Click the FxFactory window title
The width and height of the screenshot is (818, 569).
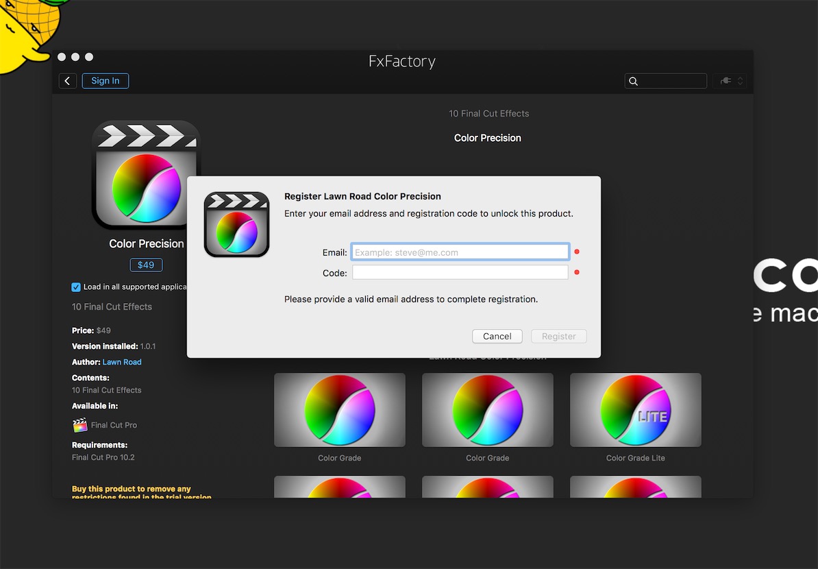pyautogui.click(x=402, y=61)
